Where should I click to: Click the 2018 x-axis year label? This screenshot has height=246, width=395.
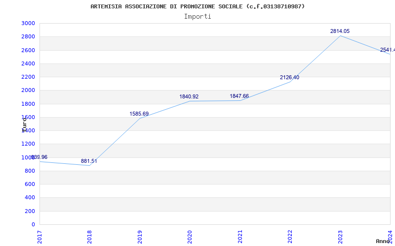point(89,237)
